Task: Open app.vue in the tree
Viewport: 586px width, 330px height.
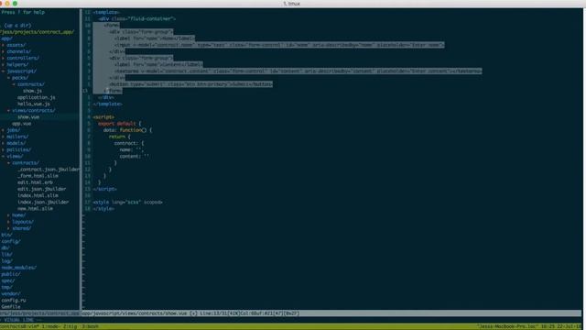Action: point(21,124)
